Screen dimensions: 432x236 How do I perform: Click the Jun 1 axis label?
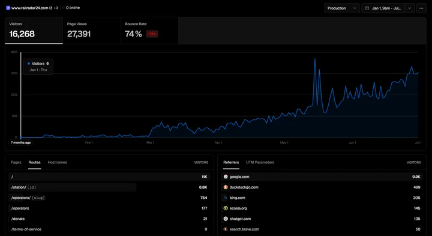tap(352, 143)
